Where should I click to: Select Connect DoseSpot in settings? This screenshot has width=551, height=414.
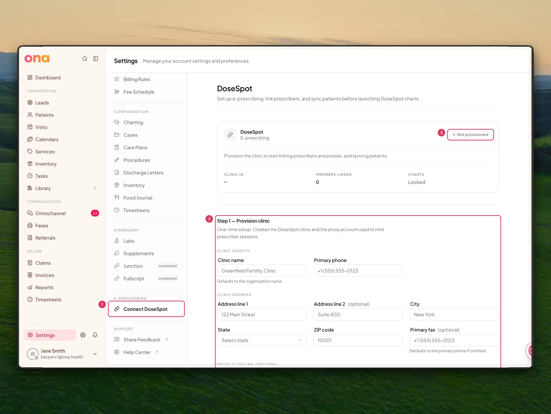coord(146,309)
